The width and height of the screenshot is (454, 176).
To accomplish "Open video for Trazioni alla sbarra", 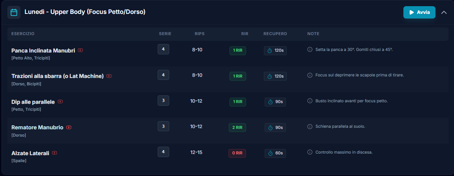I will 109,76.
